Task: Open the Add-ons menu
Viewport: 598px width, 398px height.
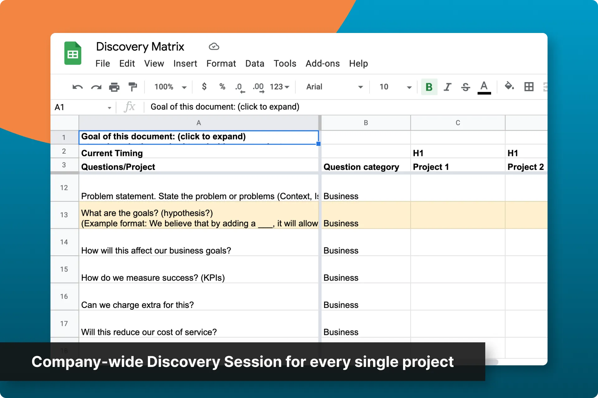Action: [322, 63]
